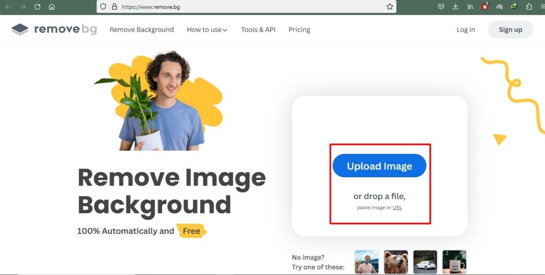Viewport: 545px width, 275px height.
Task: Open the browser downloads panel
Action: [x=455, y=6]
